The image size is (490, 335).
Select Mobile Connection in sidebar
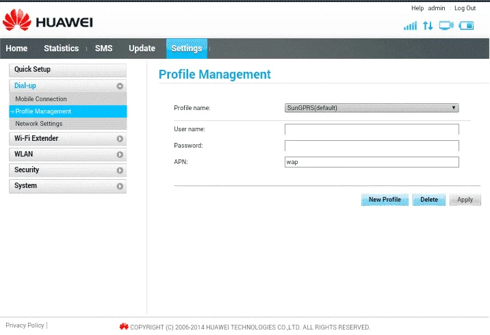(68, 99)
